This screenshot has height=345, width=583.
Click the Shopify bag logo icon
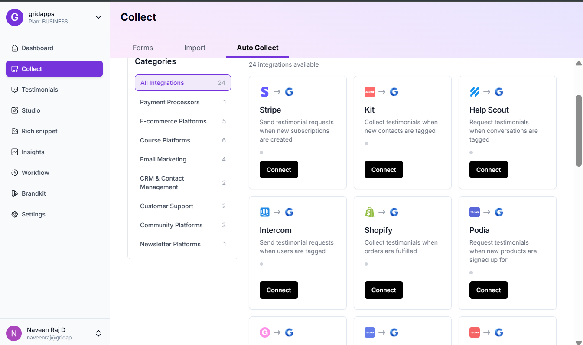[369, 212]
